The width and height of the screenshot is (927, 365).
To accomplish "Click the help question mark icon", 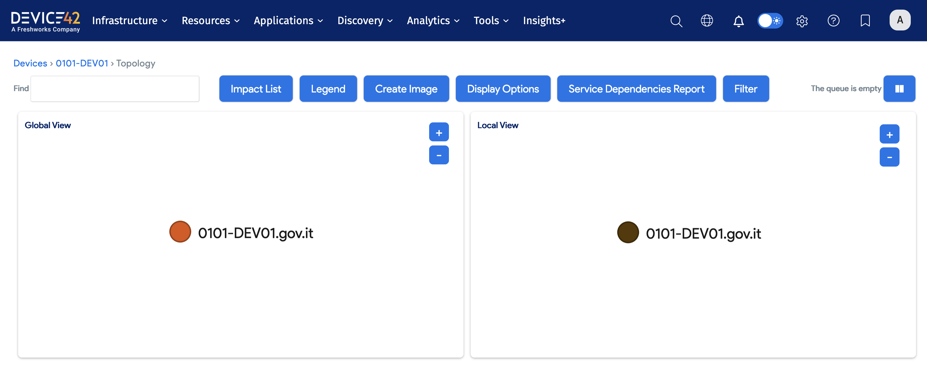I will pyautogui.click(x=834, y=21).
